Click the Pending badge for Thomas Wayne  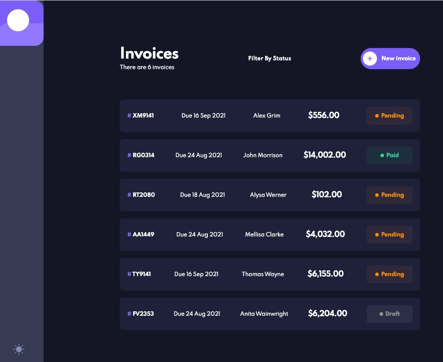(x=389, y=274)
